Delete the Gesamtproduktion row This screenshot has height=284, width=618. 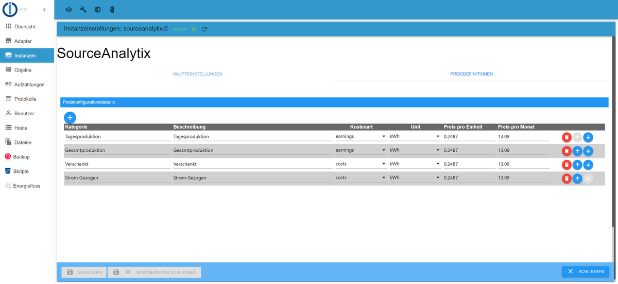tap(566, 151)
